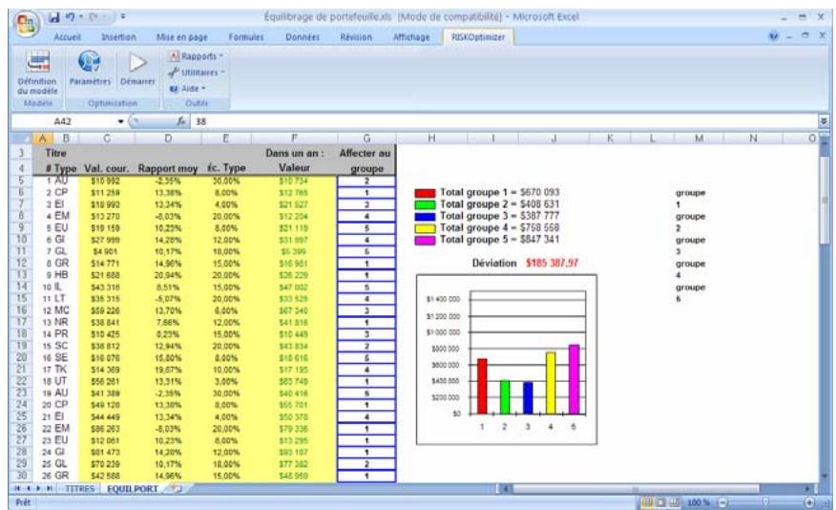Undo the last action

[x=70, y=17]
